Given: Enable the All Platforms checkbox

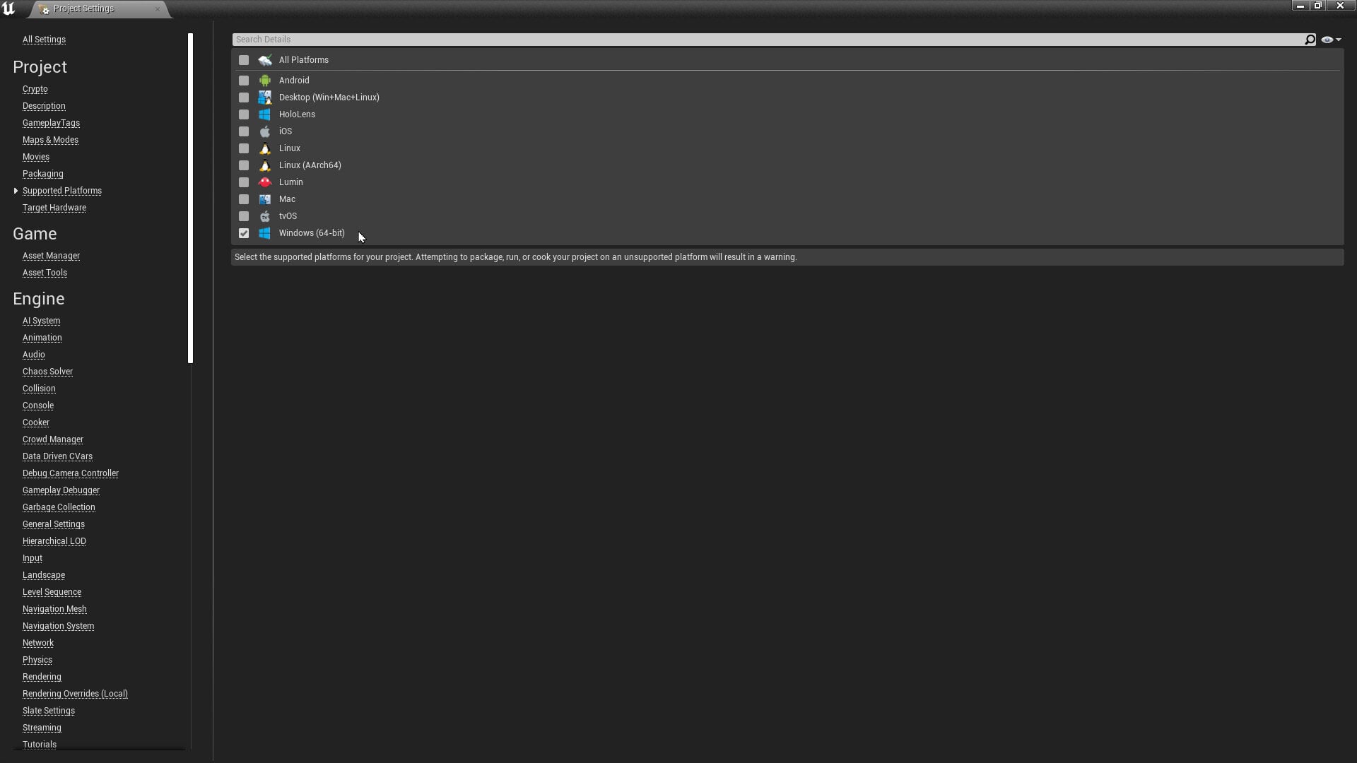Looking at the screenshot, I should click(x=244, y=60).
